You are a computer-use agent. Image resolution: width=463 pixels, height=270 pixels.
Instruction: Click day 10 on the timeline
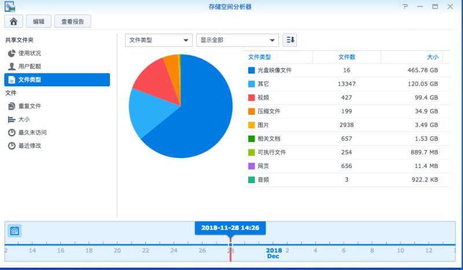(x=400, y=250)
